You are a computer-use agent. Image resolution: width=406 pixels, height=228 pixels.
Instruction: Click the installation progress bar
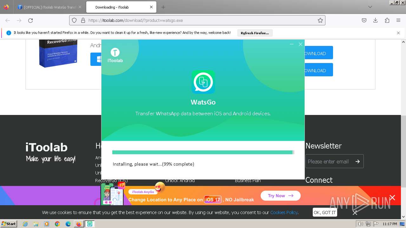[203, 152]
